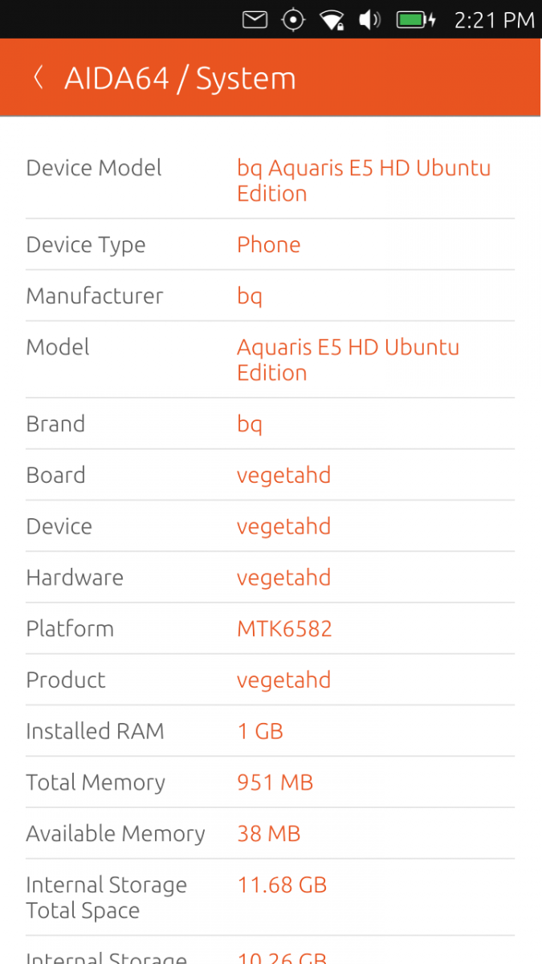Tap the Aquaris E5 HD Model value
The width and height of the screenshot is (542, 964).
348,359
